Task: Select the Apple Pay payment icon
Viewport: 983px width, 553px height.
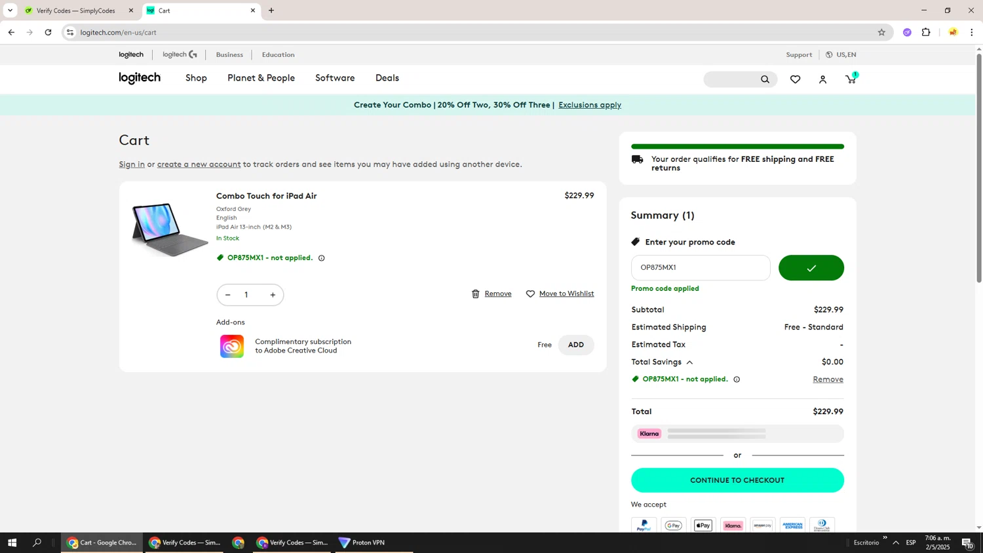Action: 703,525
